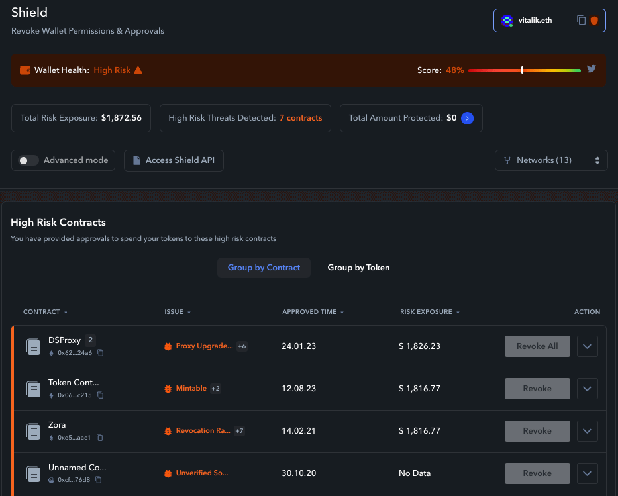Viewport: 618px width, 496px height.
Task: Expand the Unnamed Co... row details chevron
Action: 588,473
